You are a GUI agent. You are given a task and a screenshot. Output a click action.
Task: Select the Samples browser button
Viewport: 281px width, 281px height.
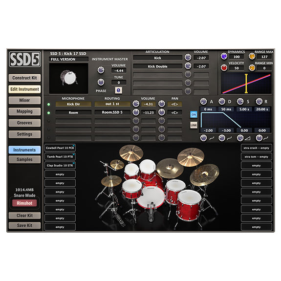coord(24,159)
